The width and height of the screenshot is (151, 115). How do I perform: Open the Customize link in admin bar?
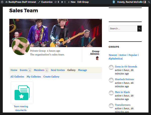coord(45,2)
